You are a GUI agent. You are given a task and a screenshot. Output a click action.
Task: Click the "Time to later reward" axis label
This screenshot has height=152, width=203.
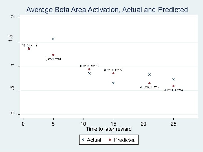pyautogui.click(x=109, y=129)
